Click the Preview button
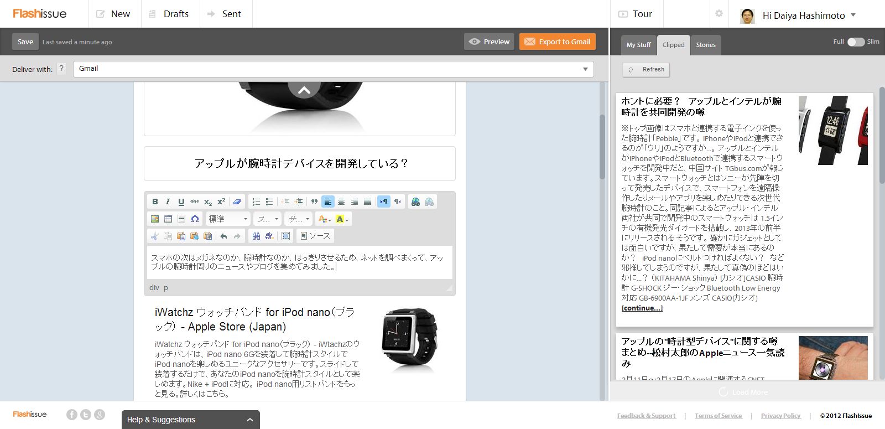 tap(490, 42)
